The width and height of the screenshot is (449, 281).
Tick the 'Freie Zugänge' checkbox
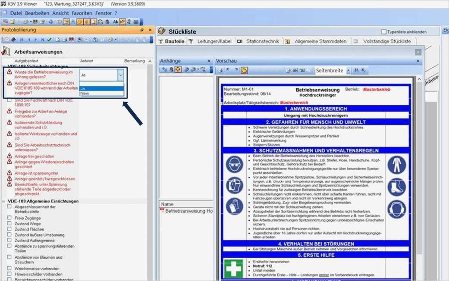[9, 218]
